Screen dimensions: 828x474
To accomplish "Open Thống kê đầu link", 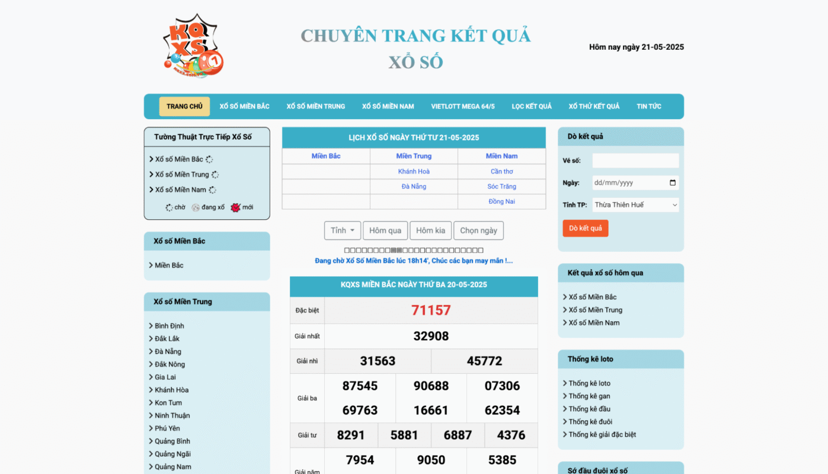I will 590,409.
